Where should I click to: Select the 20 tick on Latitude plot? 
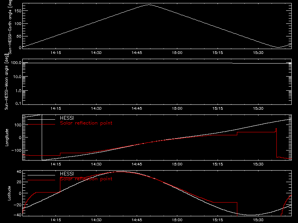[x=19, y=182]
